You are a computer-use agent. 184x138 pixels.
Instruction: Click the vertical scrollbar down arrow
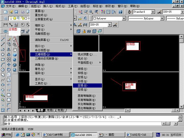[x=181, y=107]
